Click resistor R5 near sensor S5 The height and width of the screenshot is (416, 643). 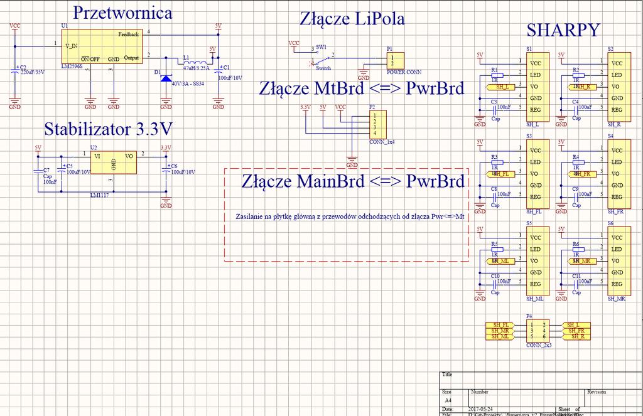pos(497,249)
